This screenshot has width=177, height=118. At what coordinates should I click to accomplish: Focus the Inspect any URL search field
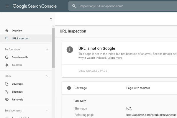point(123,6)
